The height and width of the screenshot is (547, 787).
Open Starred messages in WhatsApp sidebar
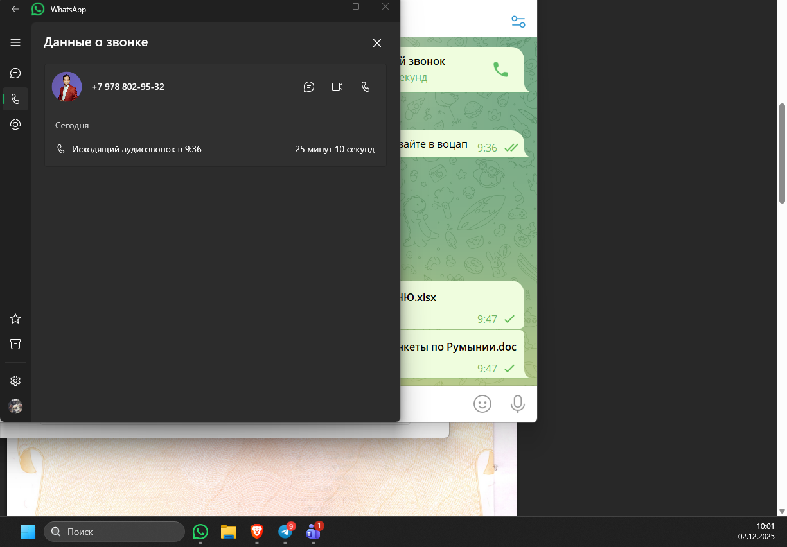pyautogui.click(x=15, y=318)
